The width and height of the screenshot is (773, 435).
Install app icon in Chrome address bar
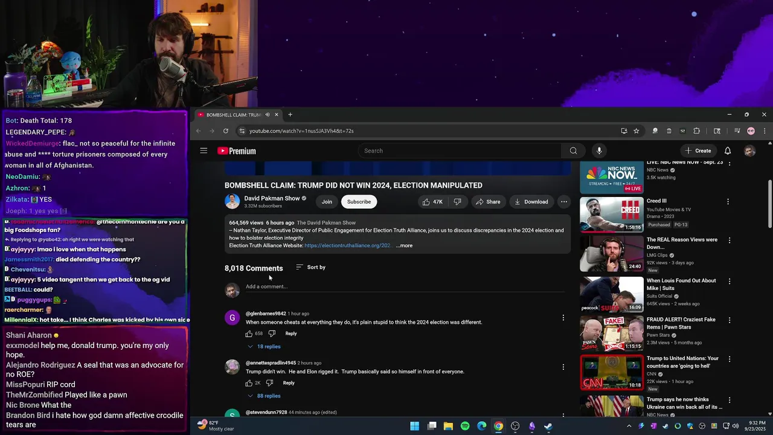[624, 130]
